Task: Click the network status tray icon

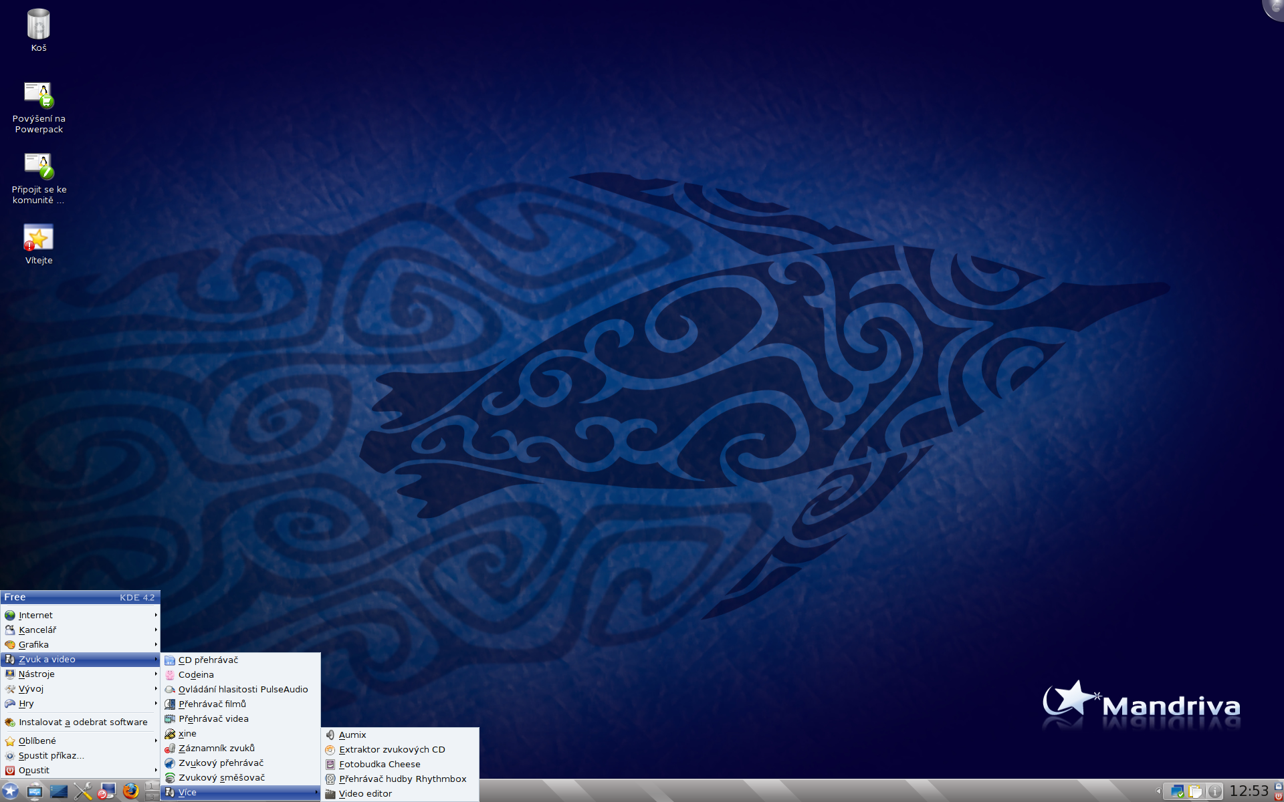Action: pyautogui.click(x=1178, y=791)
